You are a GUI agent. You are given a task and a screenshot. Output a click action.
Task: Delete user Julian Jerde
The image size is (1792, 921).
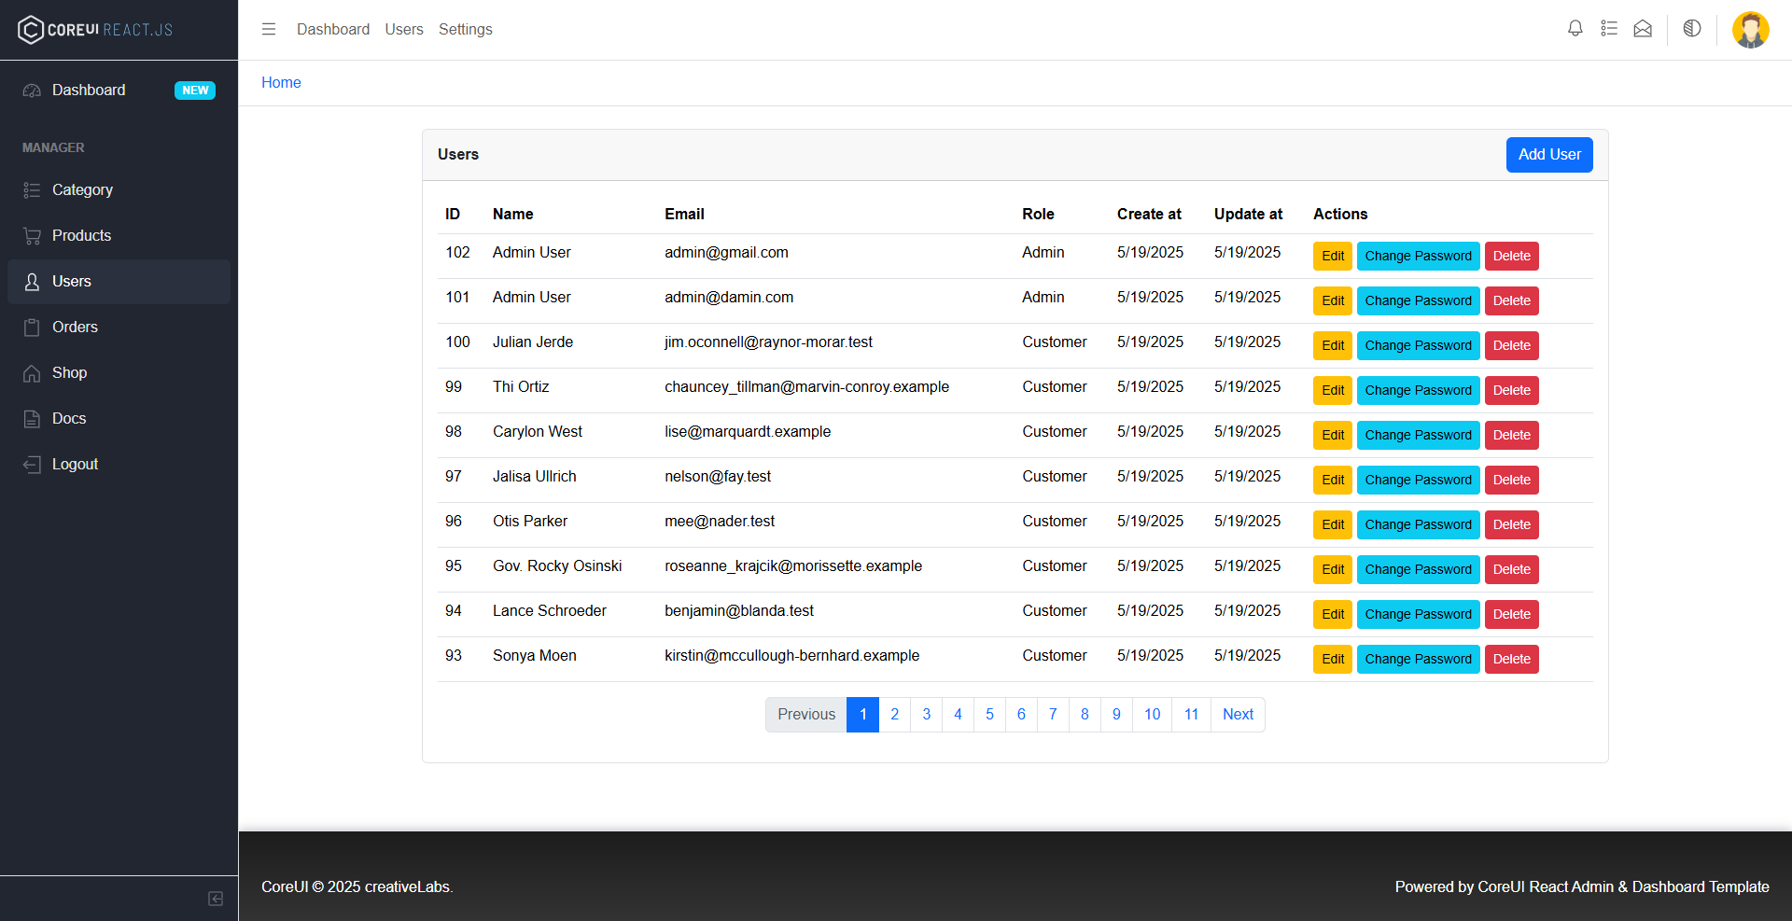(x=1511, y=345)
